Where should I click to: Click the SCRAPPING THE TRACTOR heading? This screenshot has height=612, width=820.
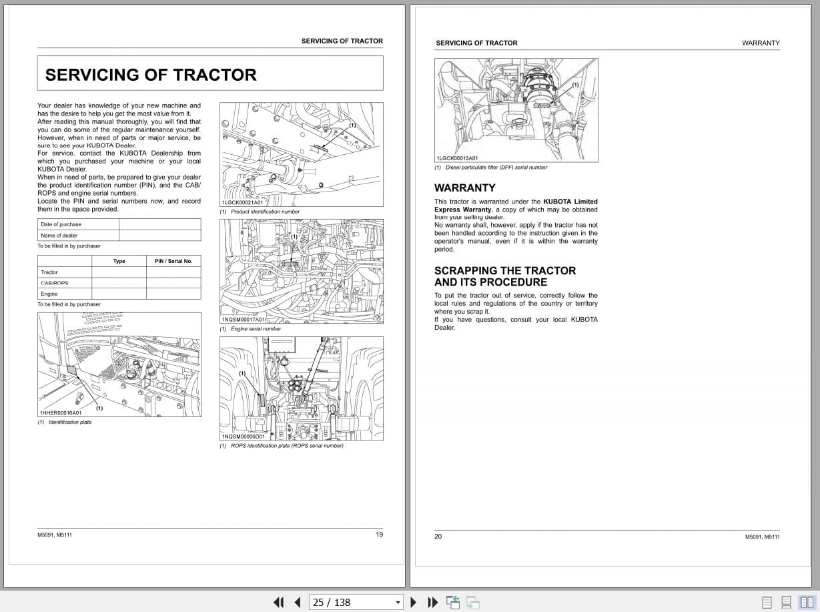505,271
